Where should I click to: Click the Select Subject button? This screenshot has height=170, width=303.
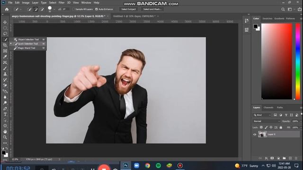coord(128,9)
